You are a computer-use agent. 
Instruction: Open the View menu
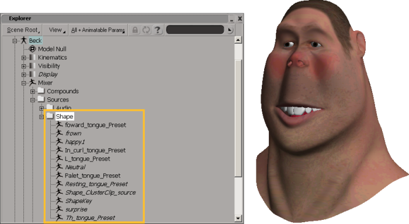(56, 30)
